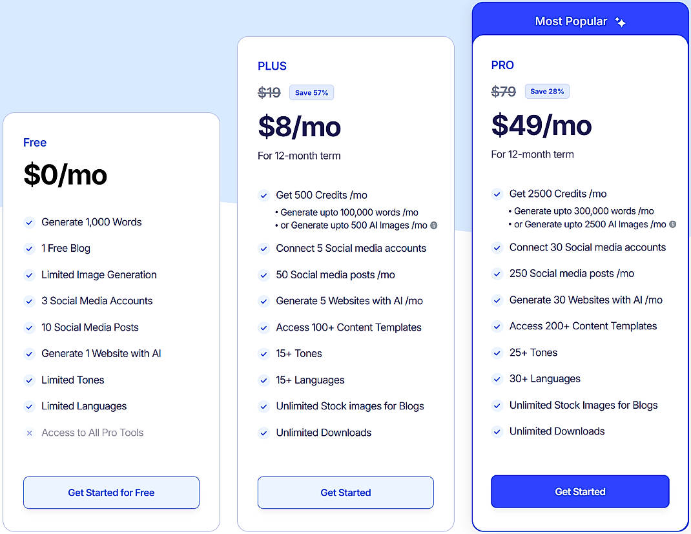Click the checkmark beside Limited Image Generation
This screenshot has width=691, height=534.
[29, 275]
